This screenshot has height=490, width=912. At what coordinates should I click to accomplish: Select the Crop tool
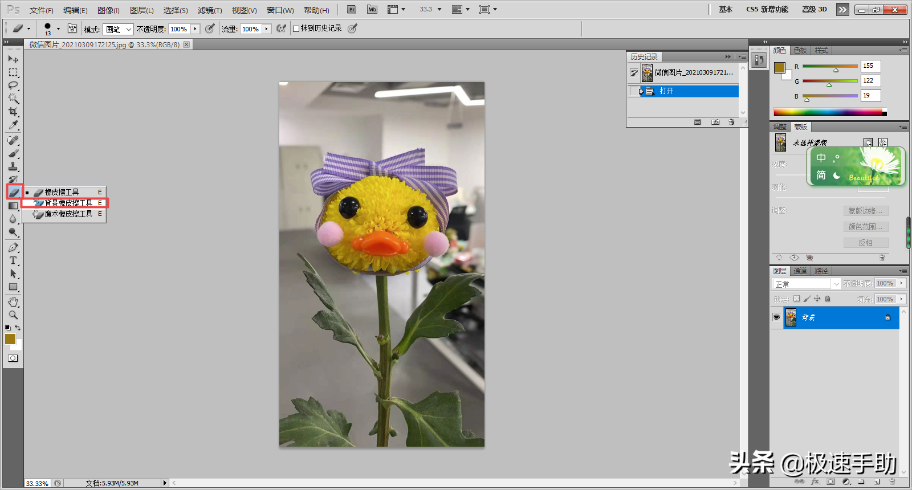tap(13, 112)
